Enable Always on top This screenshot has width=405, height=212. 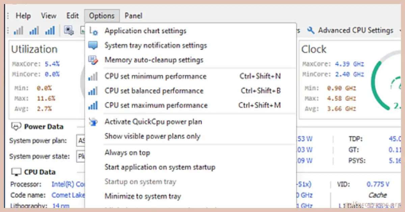tap(127, 153)
